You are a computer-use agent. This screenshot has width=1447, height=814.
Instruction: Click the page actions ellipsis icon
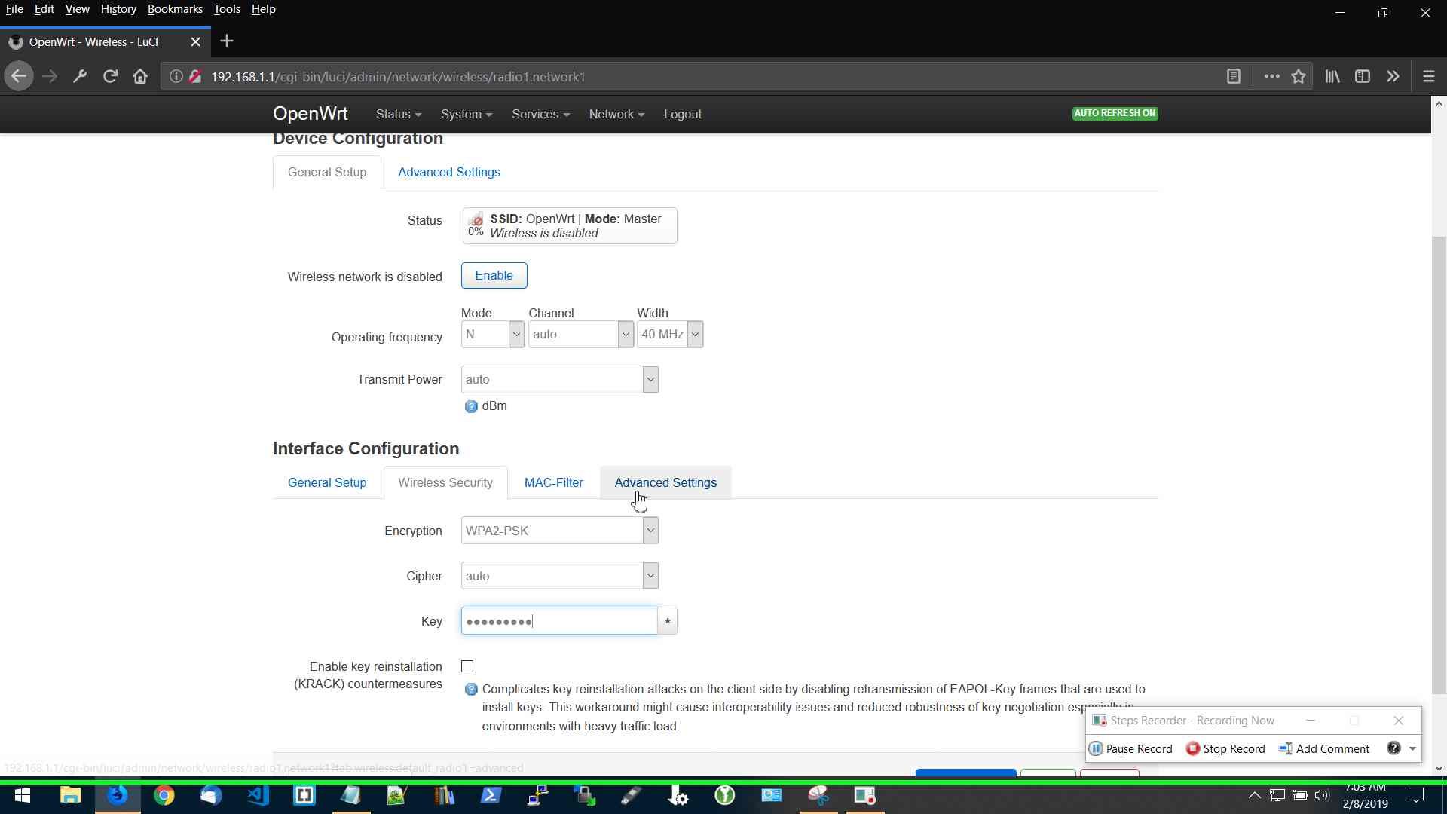tap(1271, 76)
